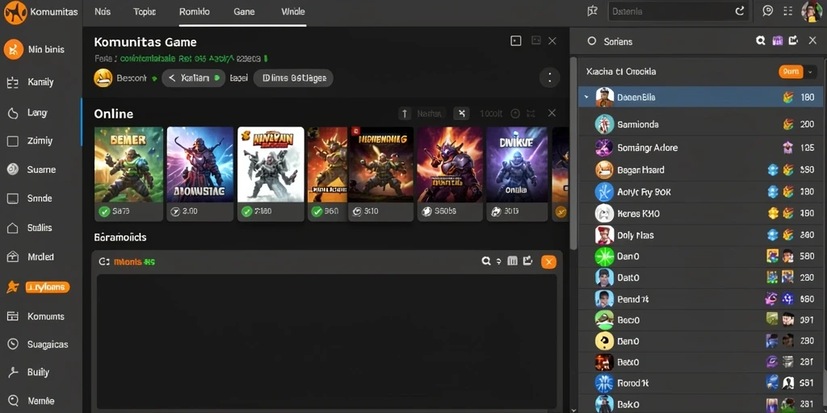The width and height of the screenshot is (827, 413).
Task: Click the search icon in Sorlens panel header
Action: [761, 40]
